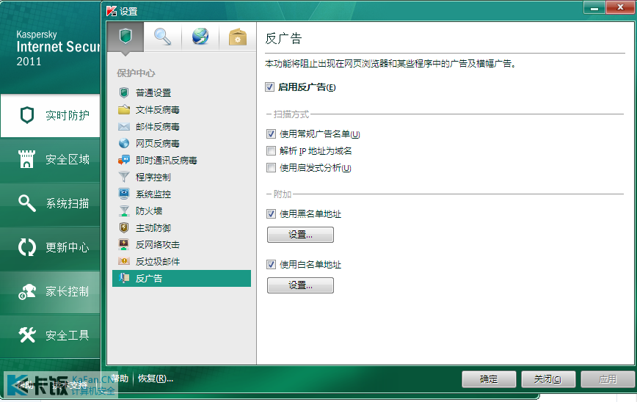Click the 系统扫描 magnifier icon
637x402 pixels.
pyautogui.click(x=27, y=203)
